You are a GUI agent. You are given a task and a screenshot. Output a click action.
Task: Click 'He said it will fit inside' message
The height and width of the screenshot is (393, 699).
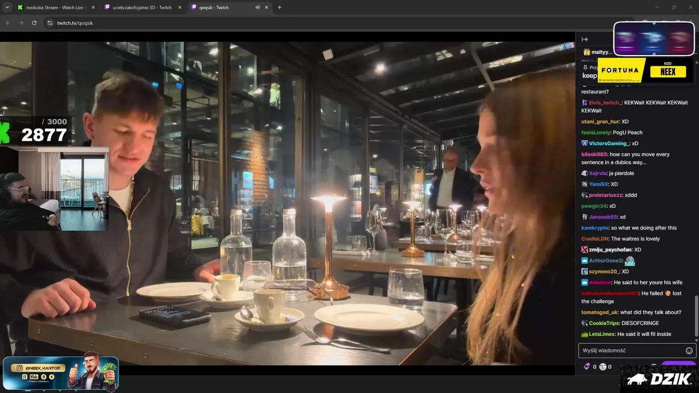644,334
